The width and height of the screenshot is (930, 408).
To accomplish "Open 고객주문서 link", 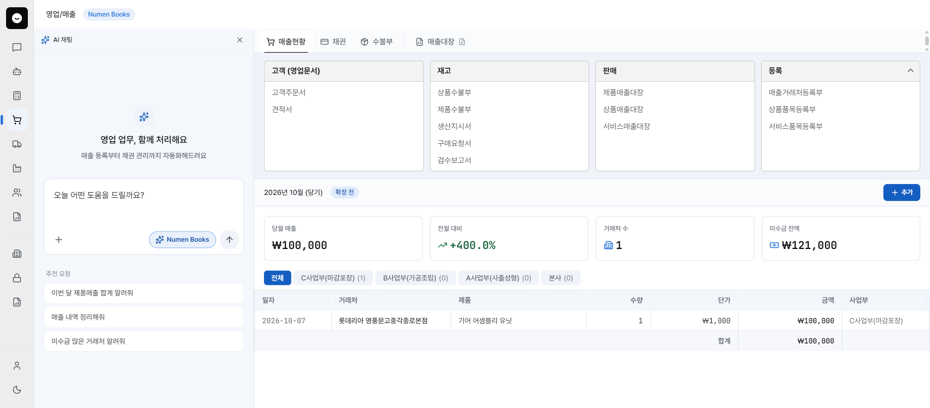I will pos(289,92).
